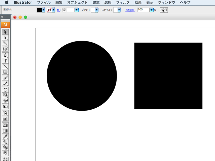Open the stroke color dropdown arrow

coord(53,10)
